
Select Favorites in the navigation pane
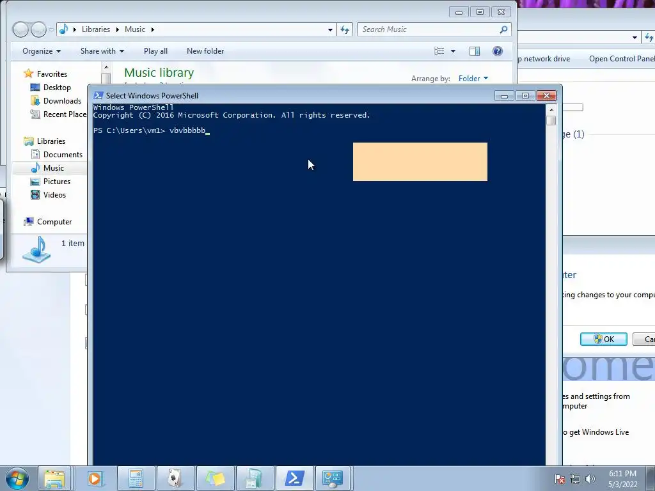click(52, 74)
